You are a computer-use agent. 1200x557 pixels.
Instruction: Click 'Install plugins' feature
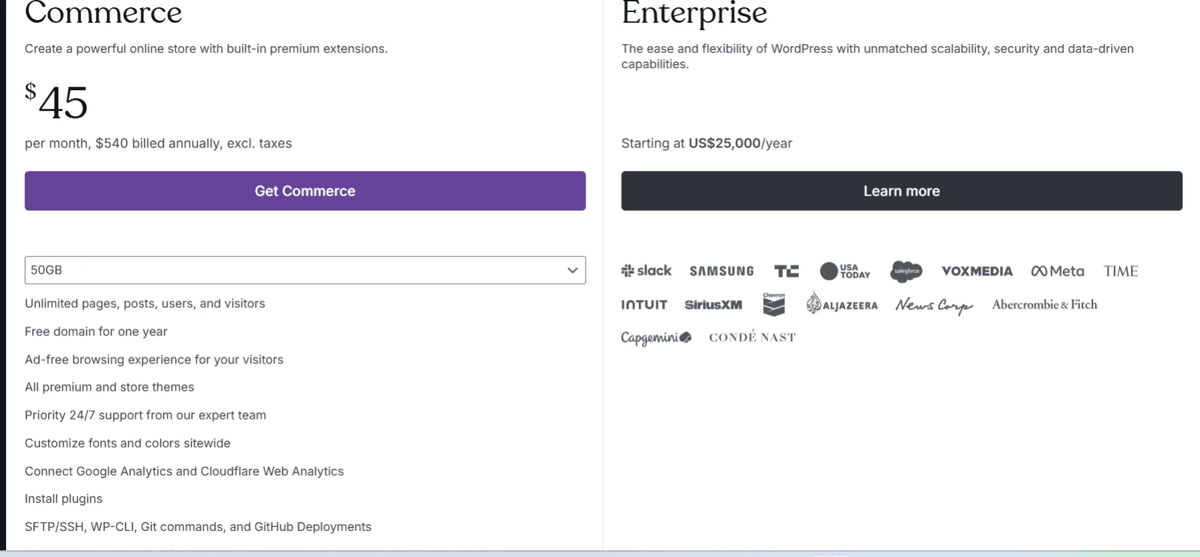[x=64, y=499]
